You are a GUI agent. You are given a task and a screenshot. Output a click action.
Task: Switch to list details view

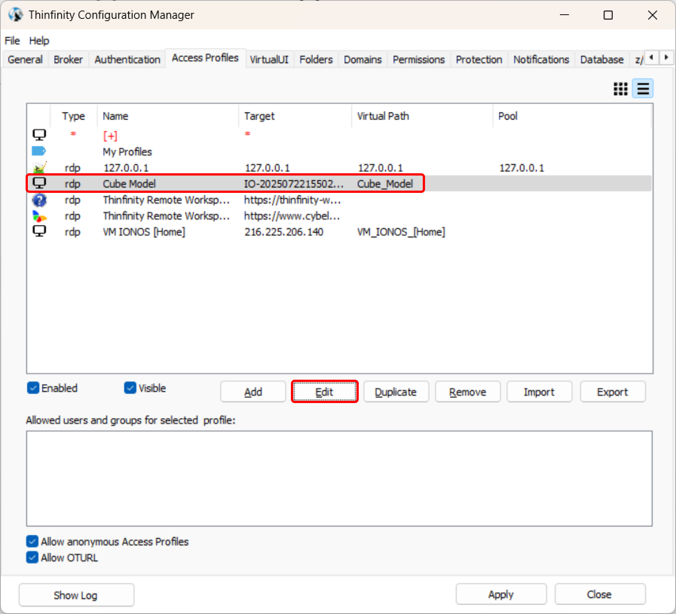click(643, 89)
